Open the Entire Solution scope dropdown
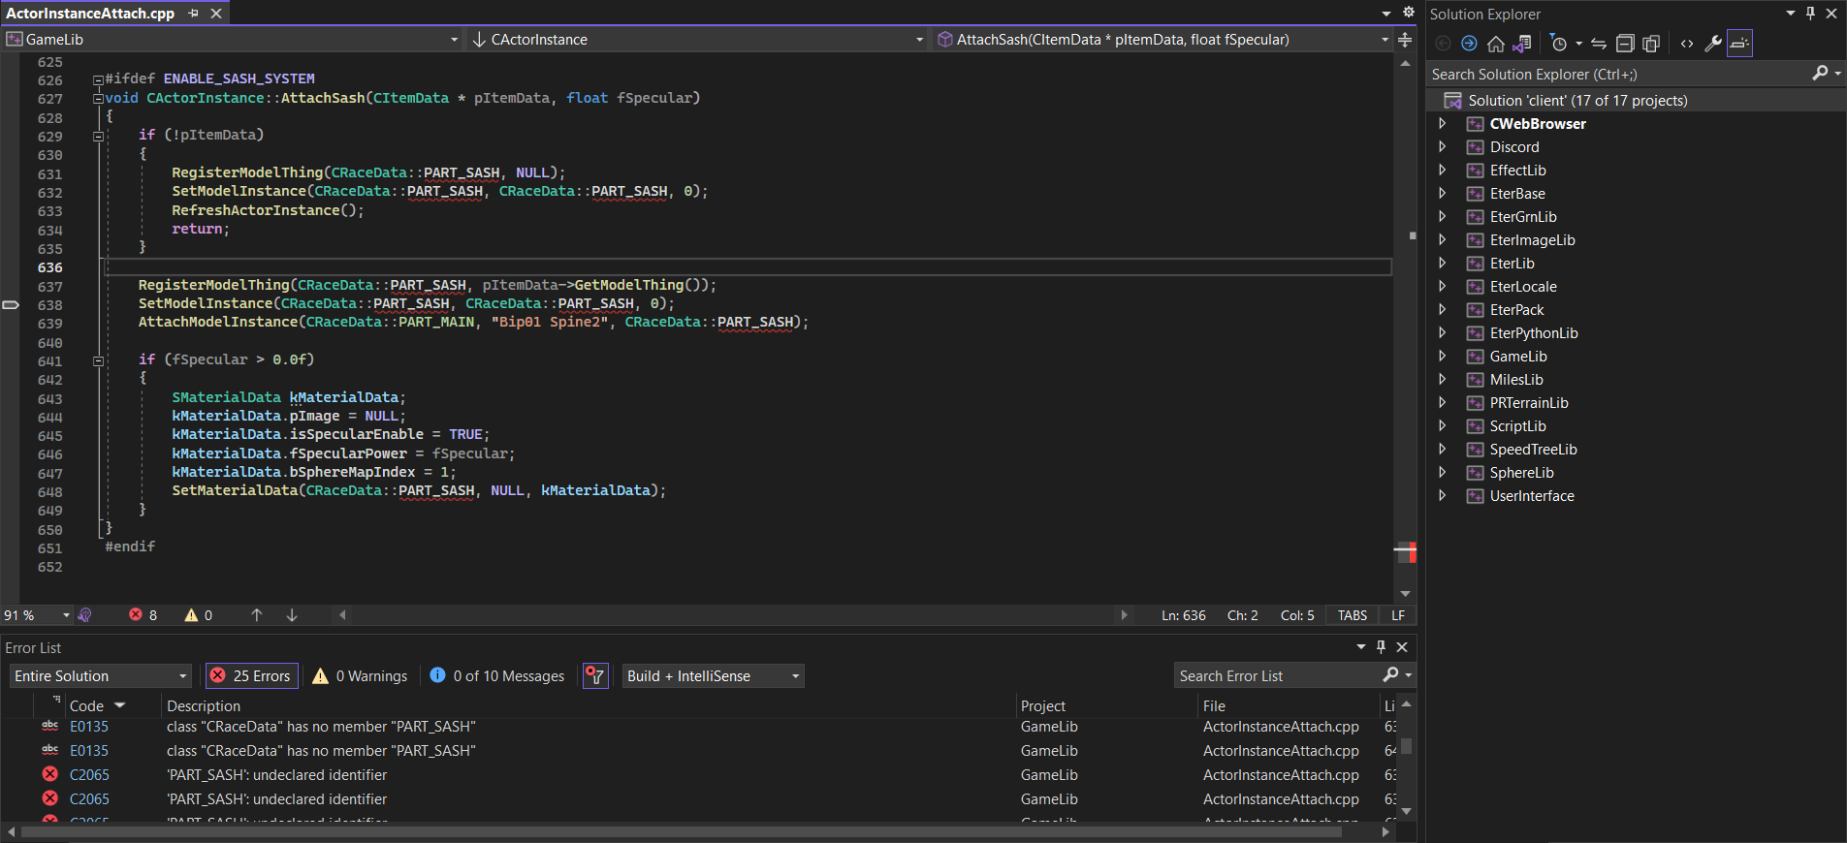1847x843 pixels. [100, 676]
